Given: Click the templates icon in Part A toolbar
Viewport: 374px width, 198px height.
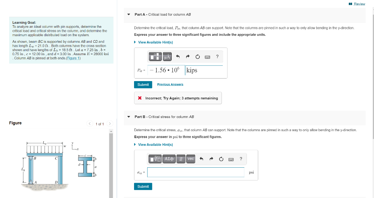Looking at the screenshot, I should (x=155, y=57).
